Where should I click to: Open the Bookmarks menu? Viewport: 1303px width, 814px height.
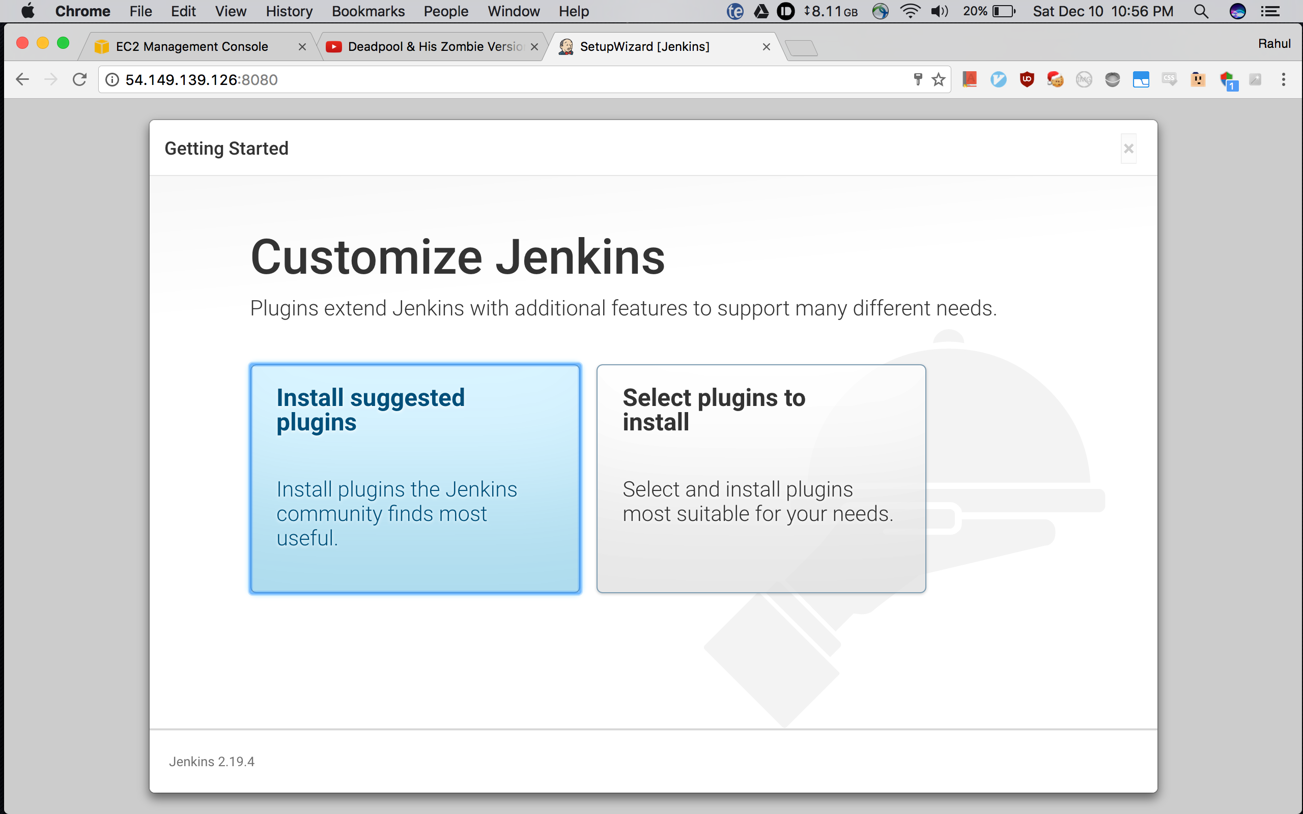point(368,11)
